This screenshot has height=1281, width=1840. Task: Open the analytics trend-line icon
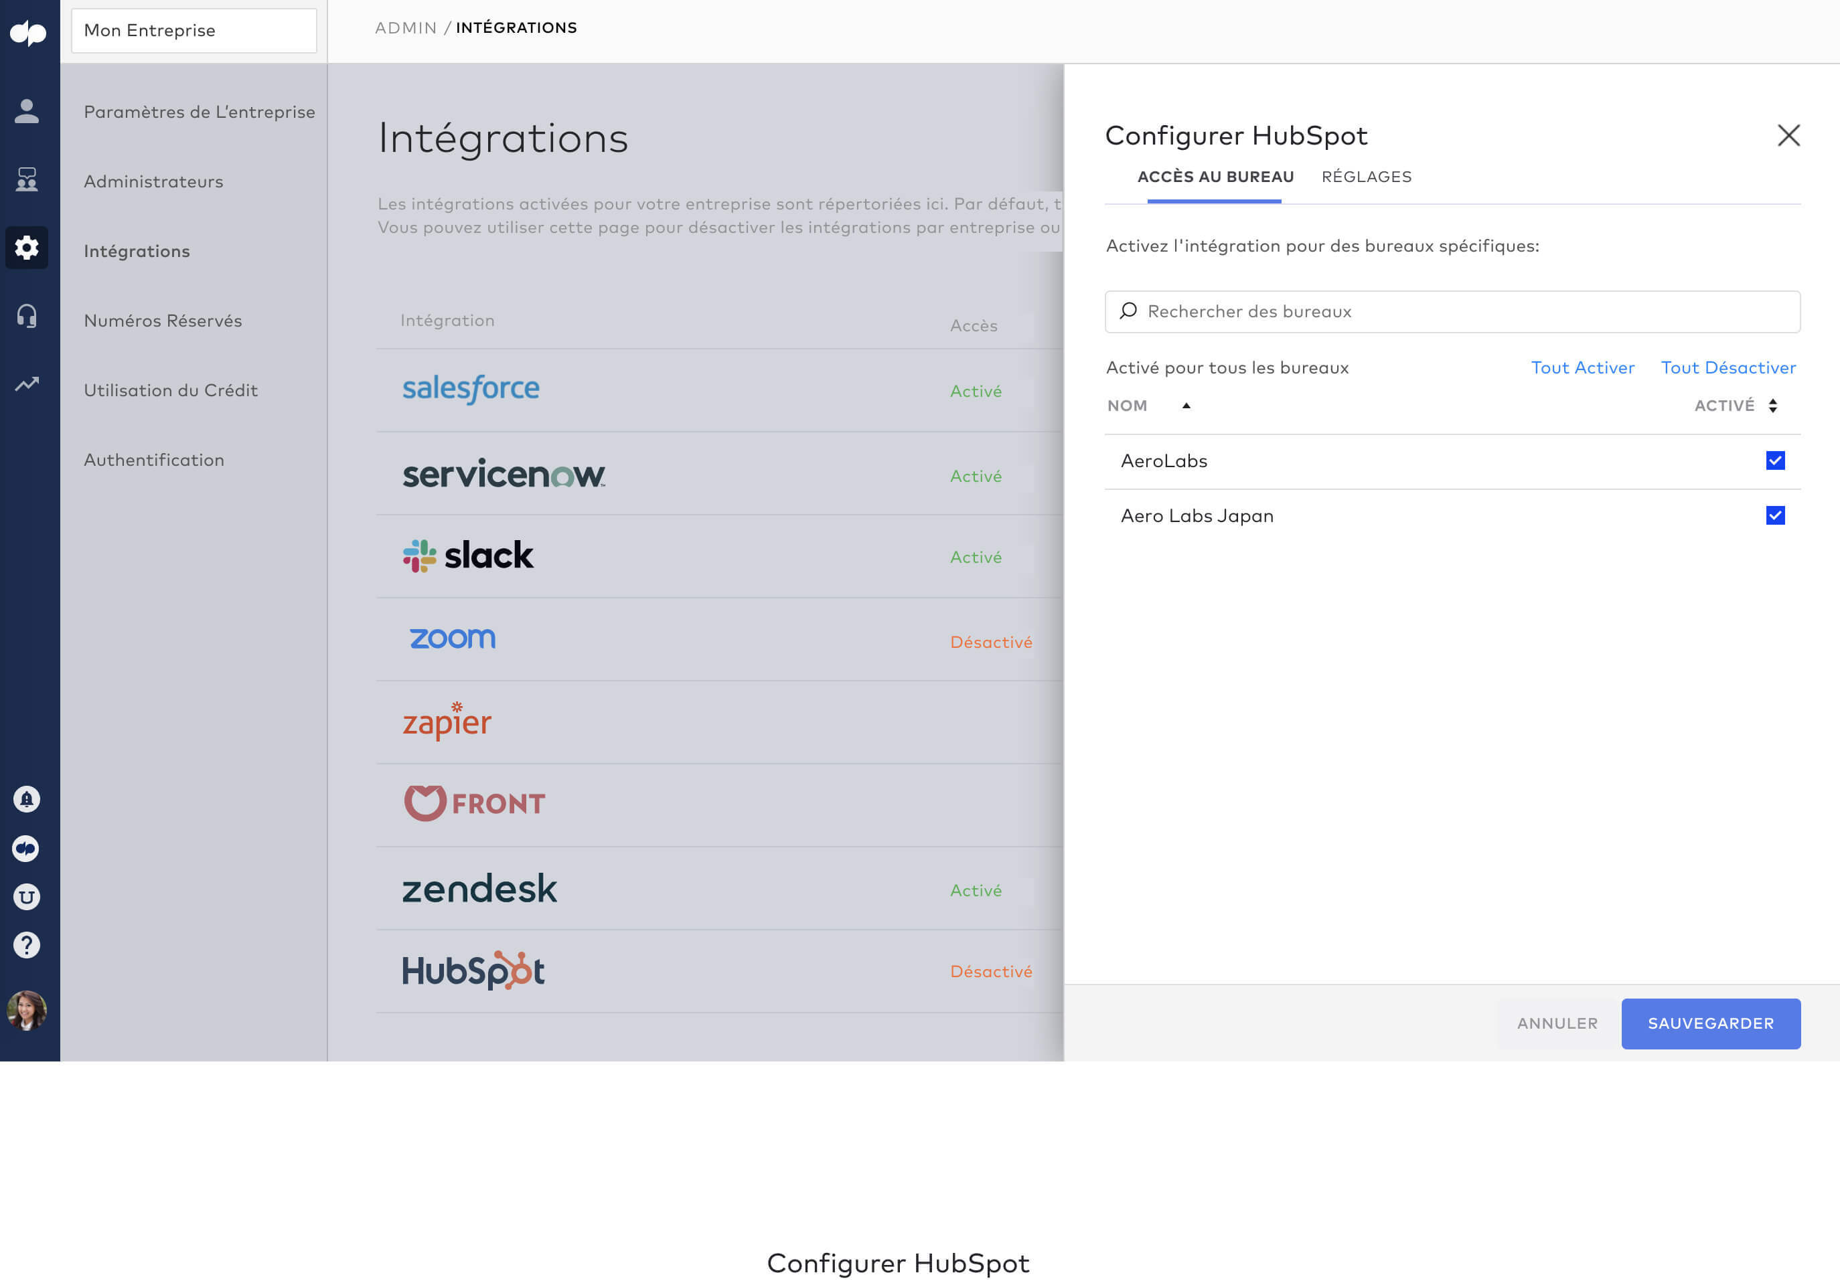26,385
